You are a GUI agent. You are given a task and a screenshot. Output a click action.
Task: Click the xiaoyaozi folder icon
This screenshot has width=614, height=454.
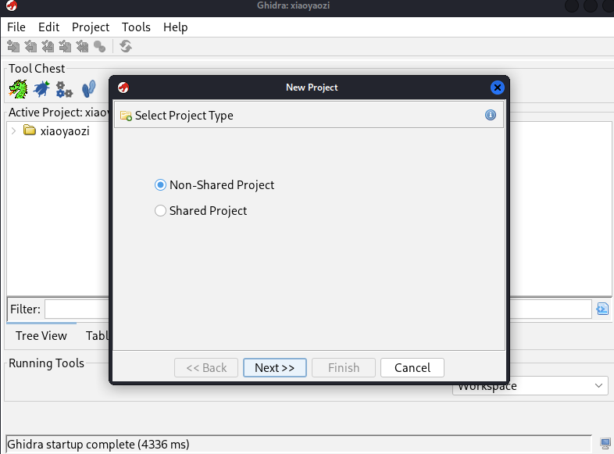pos(30,130)
